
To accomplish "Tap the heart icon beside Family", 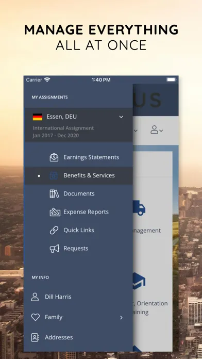I will [x=35, y=317].
